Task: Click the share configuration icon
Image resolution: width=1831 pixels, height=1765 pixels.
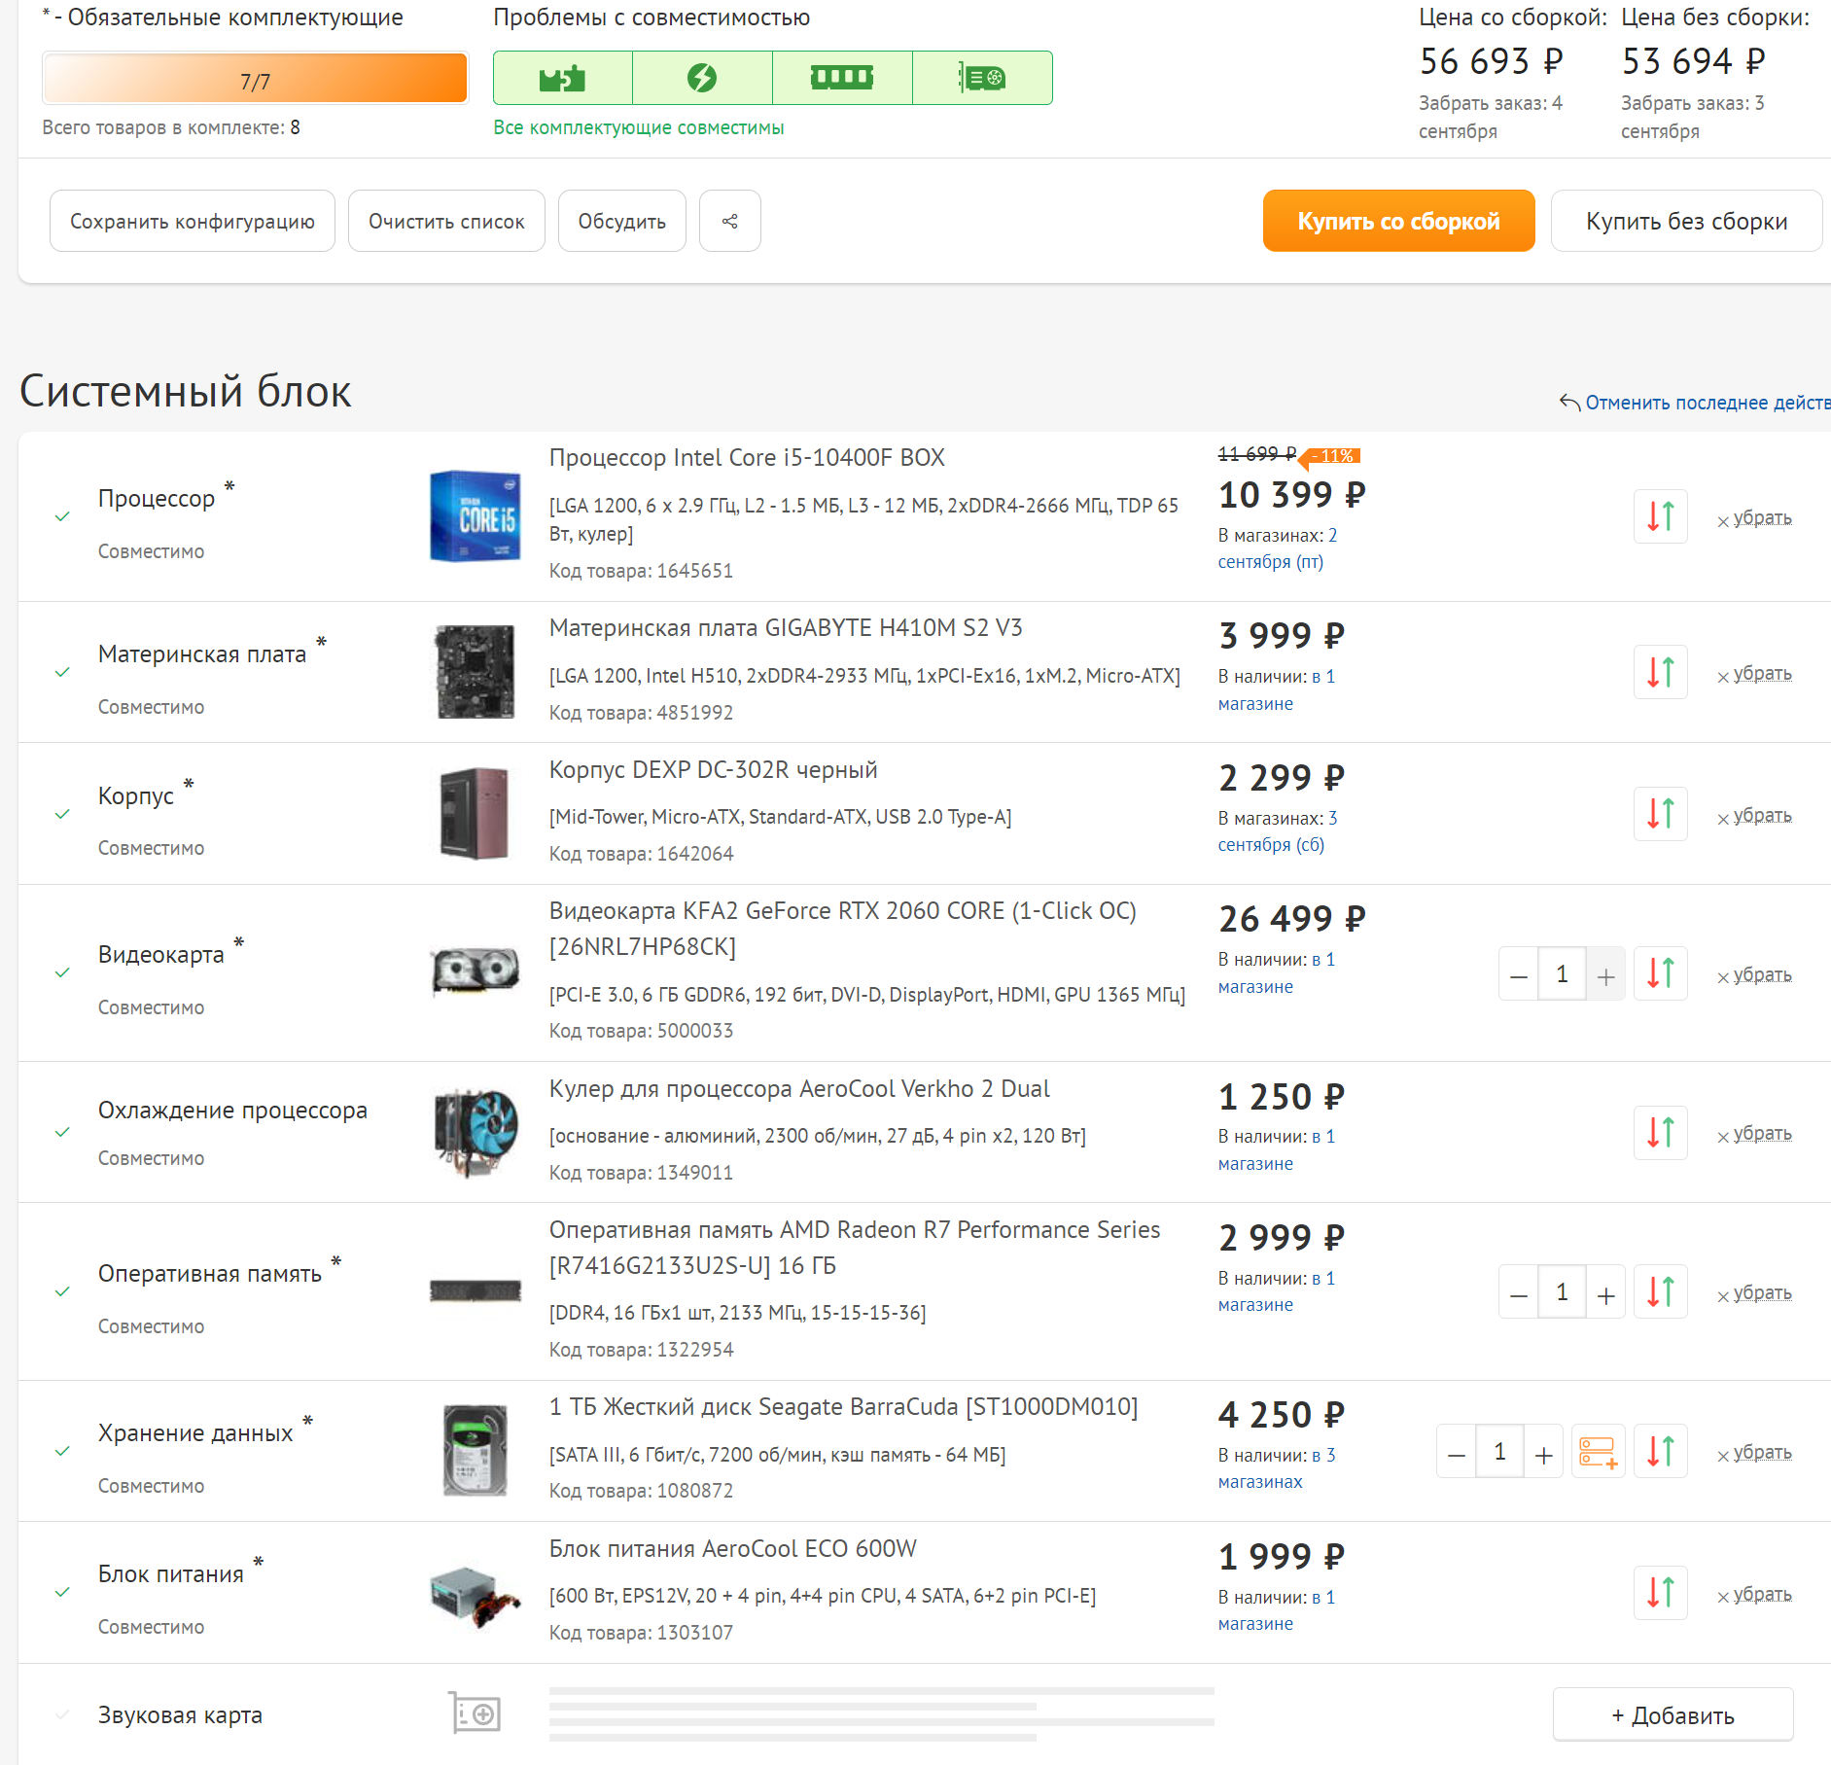Action: 730,221
